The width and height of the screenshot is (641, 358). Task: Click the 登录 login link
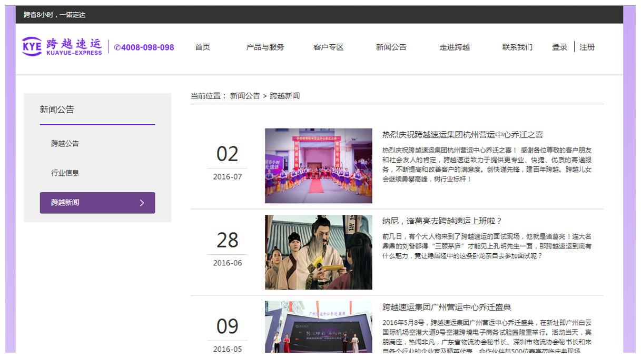tap(559, 47)
